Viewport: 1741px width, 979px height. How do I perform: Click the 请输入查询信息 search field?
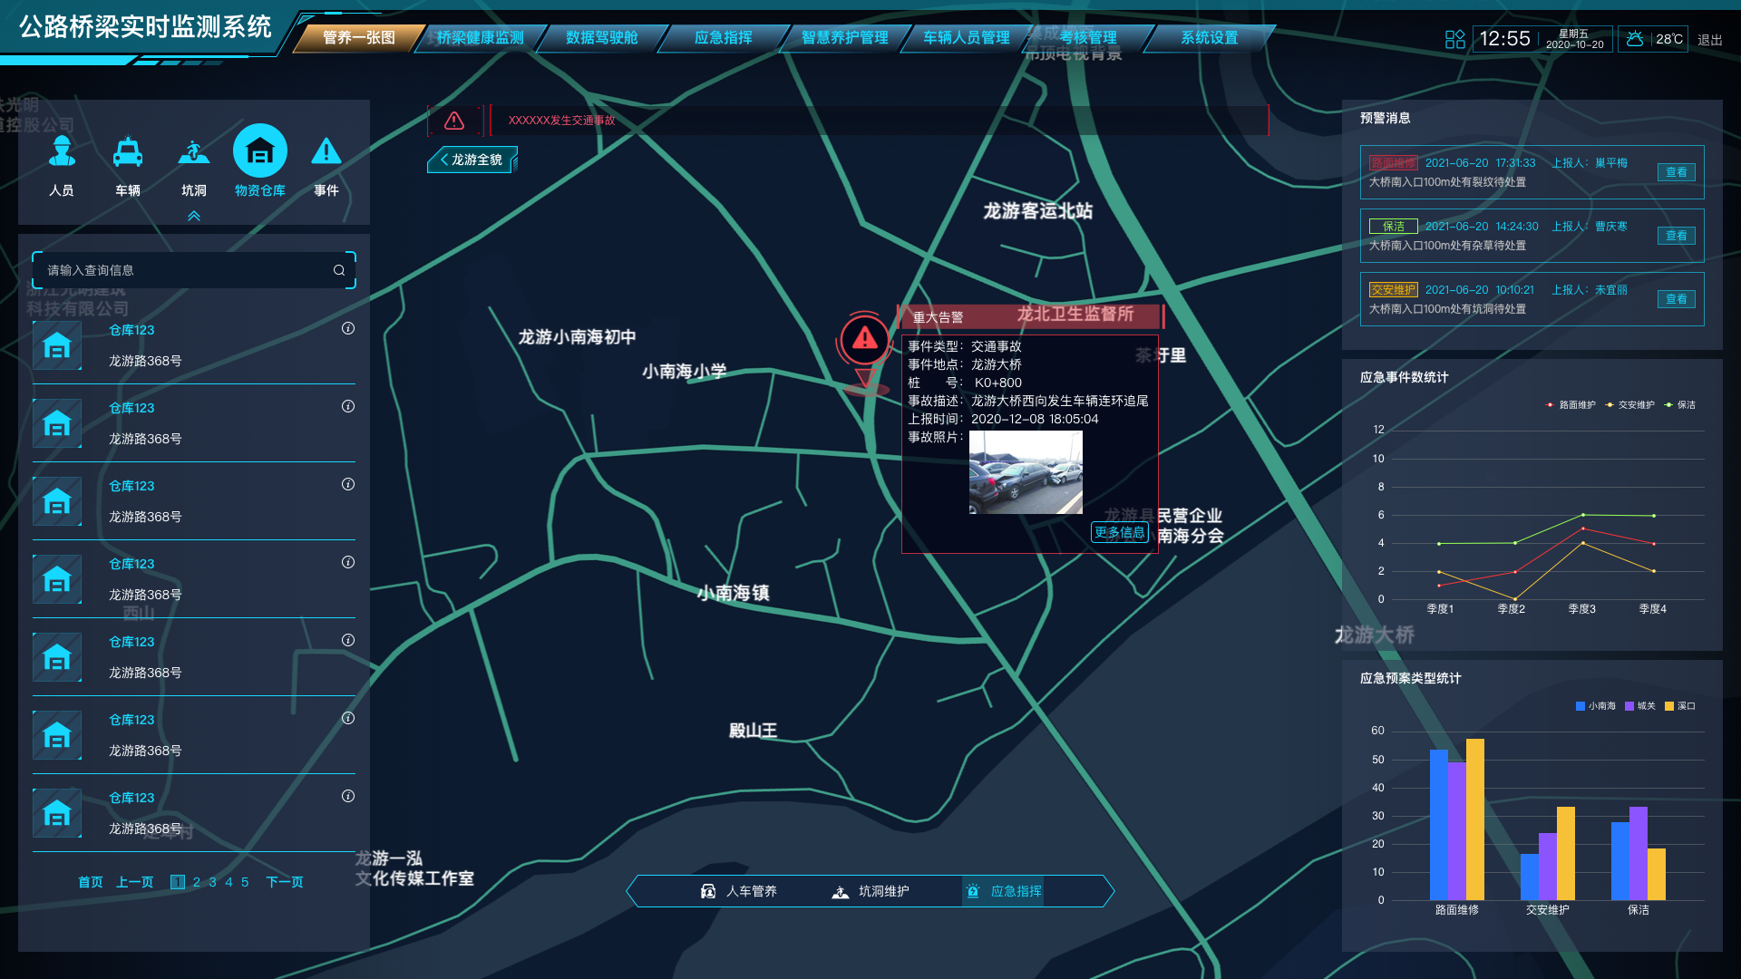194,270
